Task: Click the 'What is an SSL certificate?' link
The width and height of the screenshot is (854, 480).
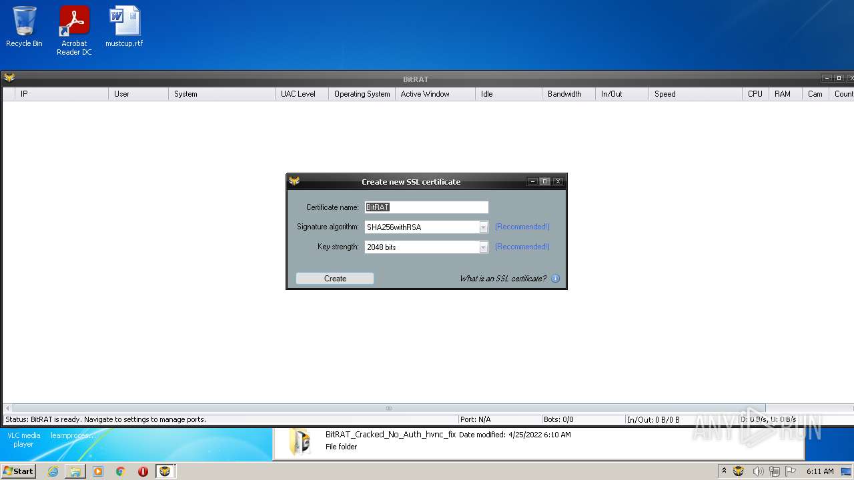Action: click(x=502, y=279)
